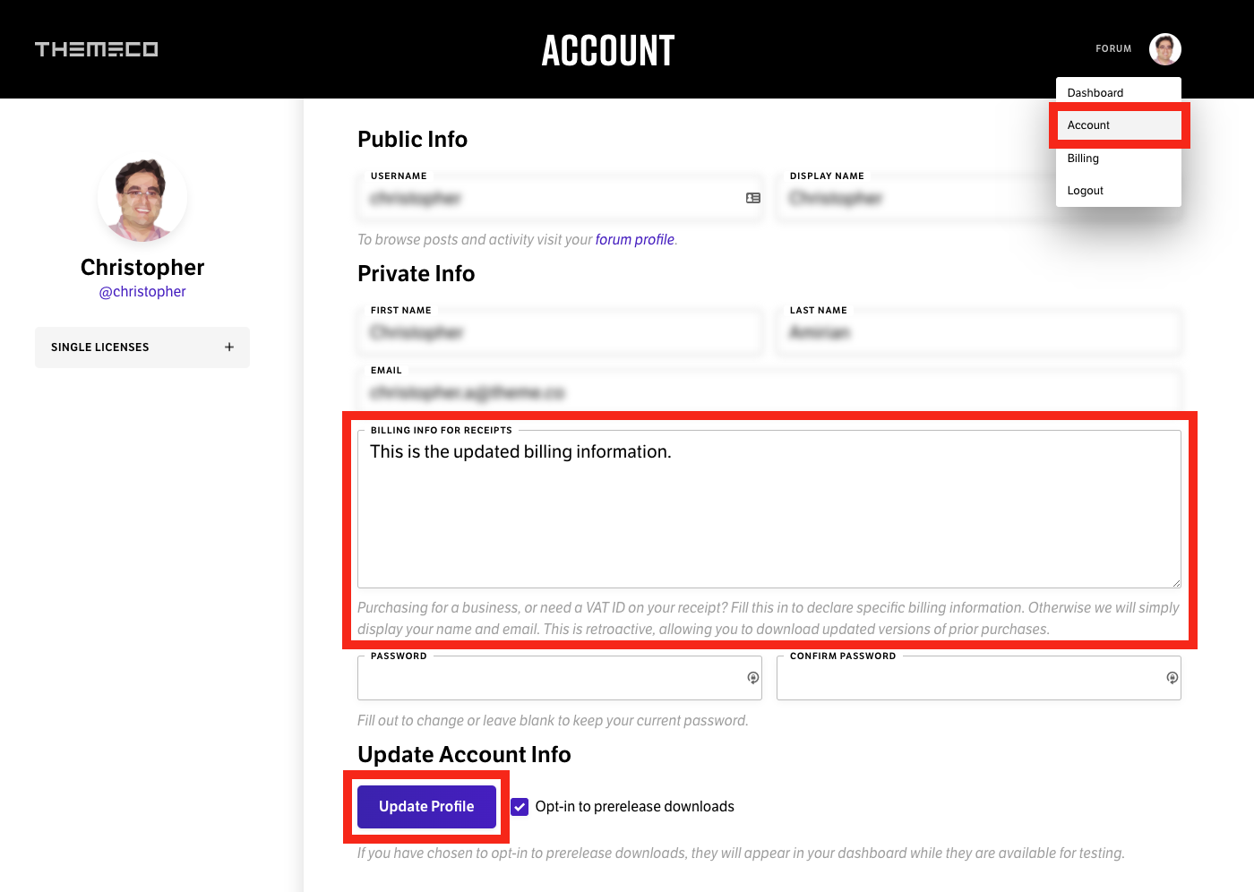Click the Themeco logo in the header

click(x=96, y=49)
